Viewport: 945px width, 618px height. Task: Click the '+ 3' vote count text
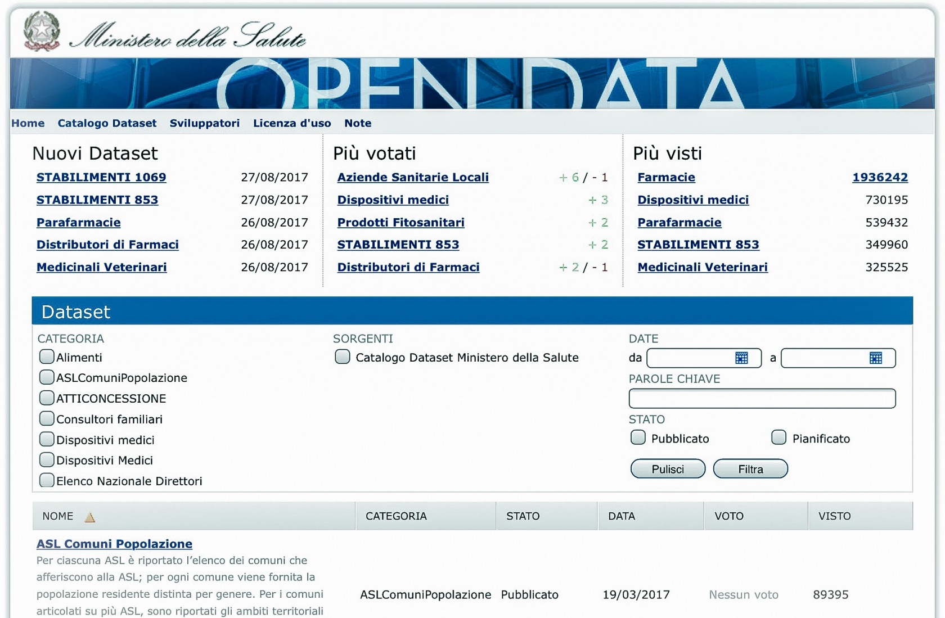click(598, 200)
